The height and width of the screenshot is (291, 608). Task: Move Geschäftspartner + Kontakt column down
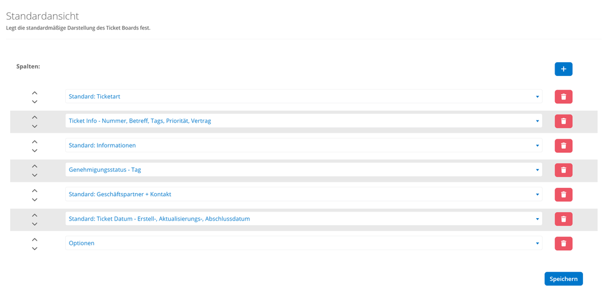(x=34, y=199)
